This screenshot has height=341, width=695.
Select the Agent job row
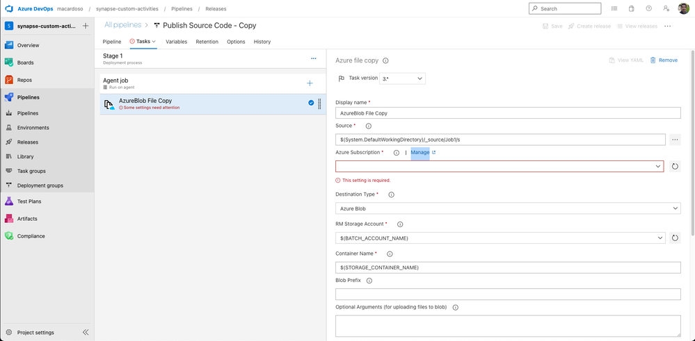coord(213,83)
